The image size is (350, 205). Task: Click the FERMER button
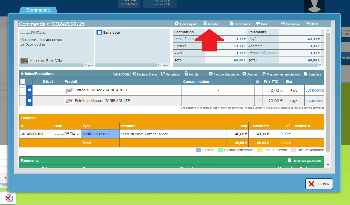coord(319,184)
